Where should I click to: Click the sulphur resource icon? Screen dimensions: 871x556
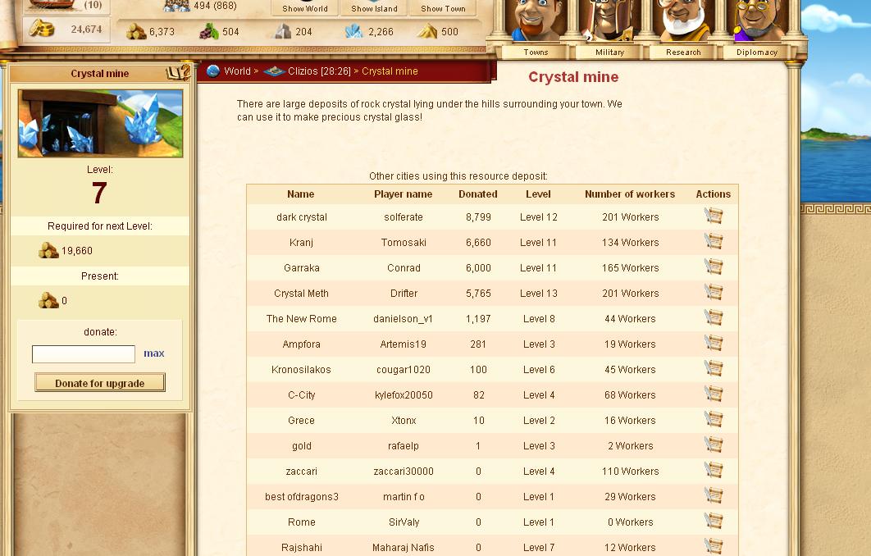[427, 31]
